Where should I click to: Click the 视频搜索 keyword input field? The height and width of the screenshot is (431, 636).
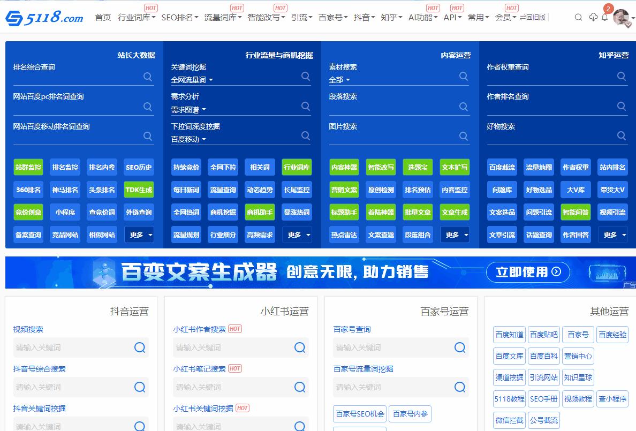tap(72, 348)
